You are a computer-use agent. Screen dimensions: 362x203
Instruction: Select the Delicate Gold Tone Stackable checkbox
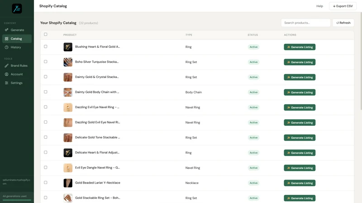tap(46, 137)
